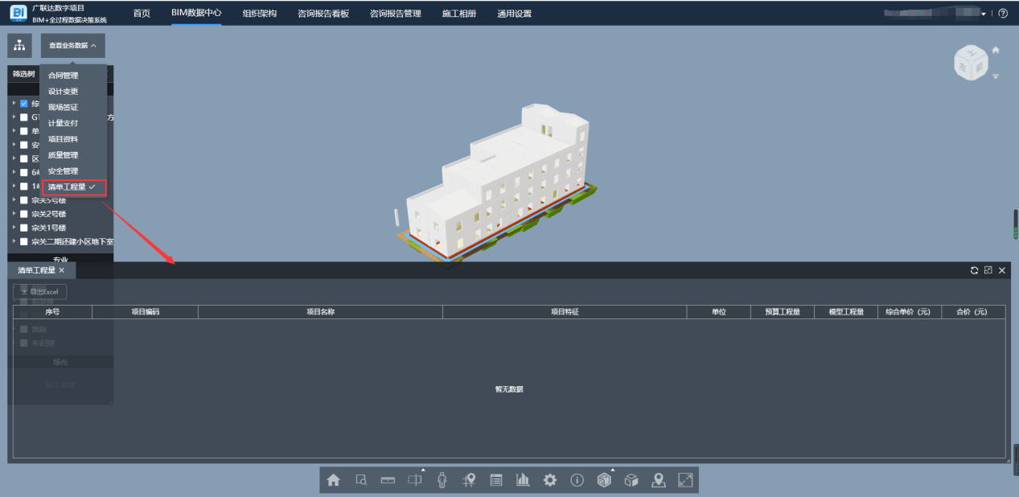The image size is (1019, 497).
Task: Click the view cube navigator
Action: coord(971,63)
